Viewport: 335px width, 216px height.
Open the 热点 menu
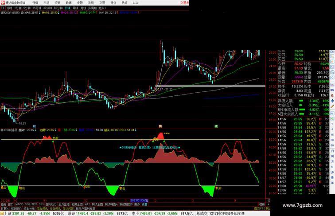125,3
